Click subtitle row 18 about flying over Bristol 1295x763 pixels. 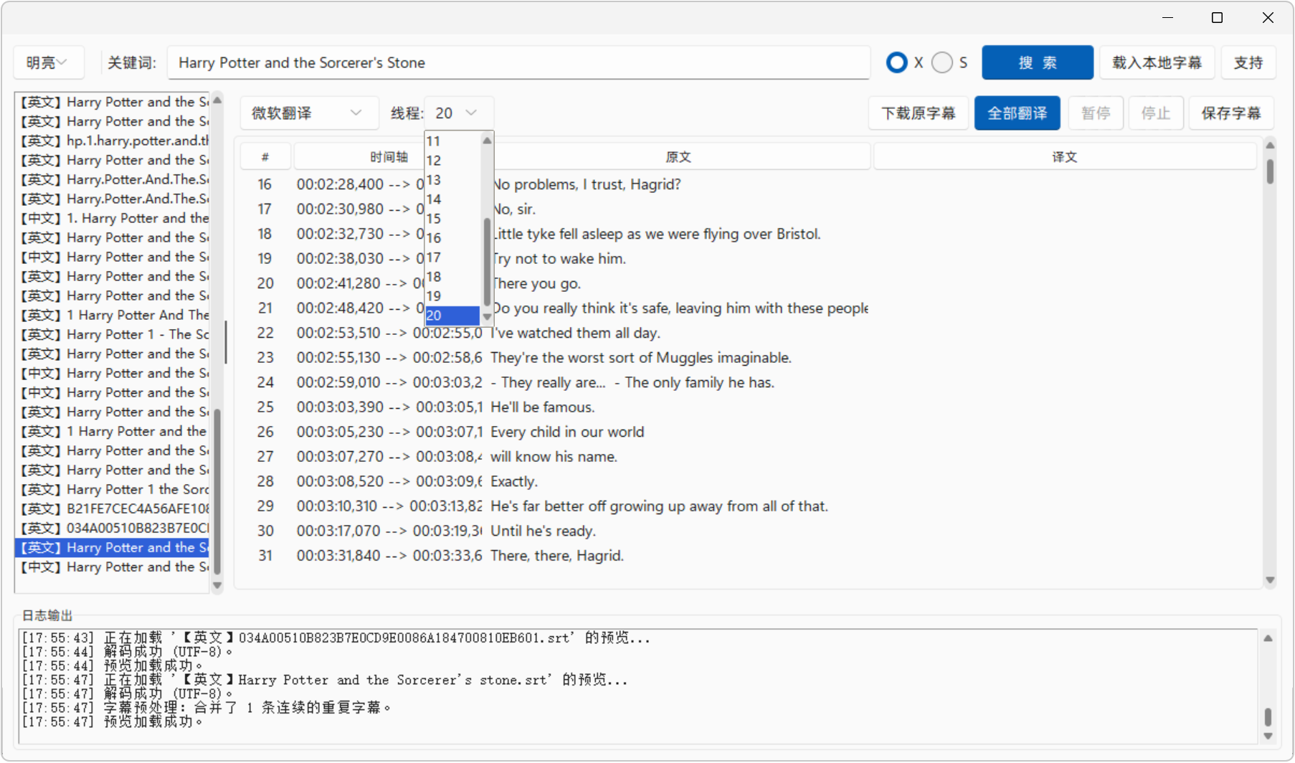pos(749,234)
